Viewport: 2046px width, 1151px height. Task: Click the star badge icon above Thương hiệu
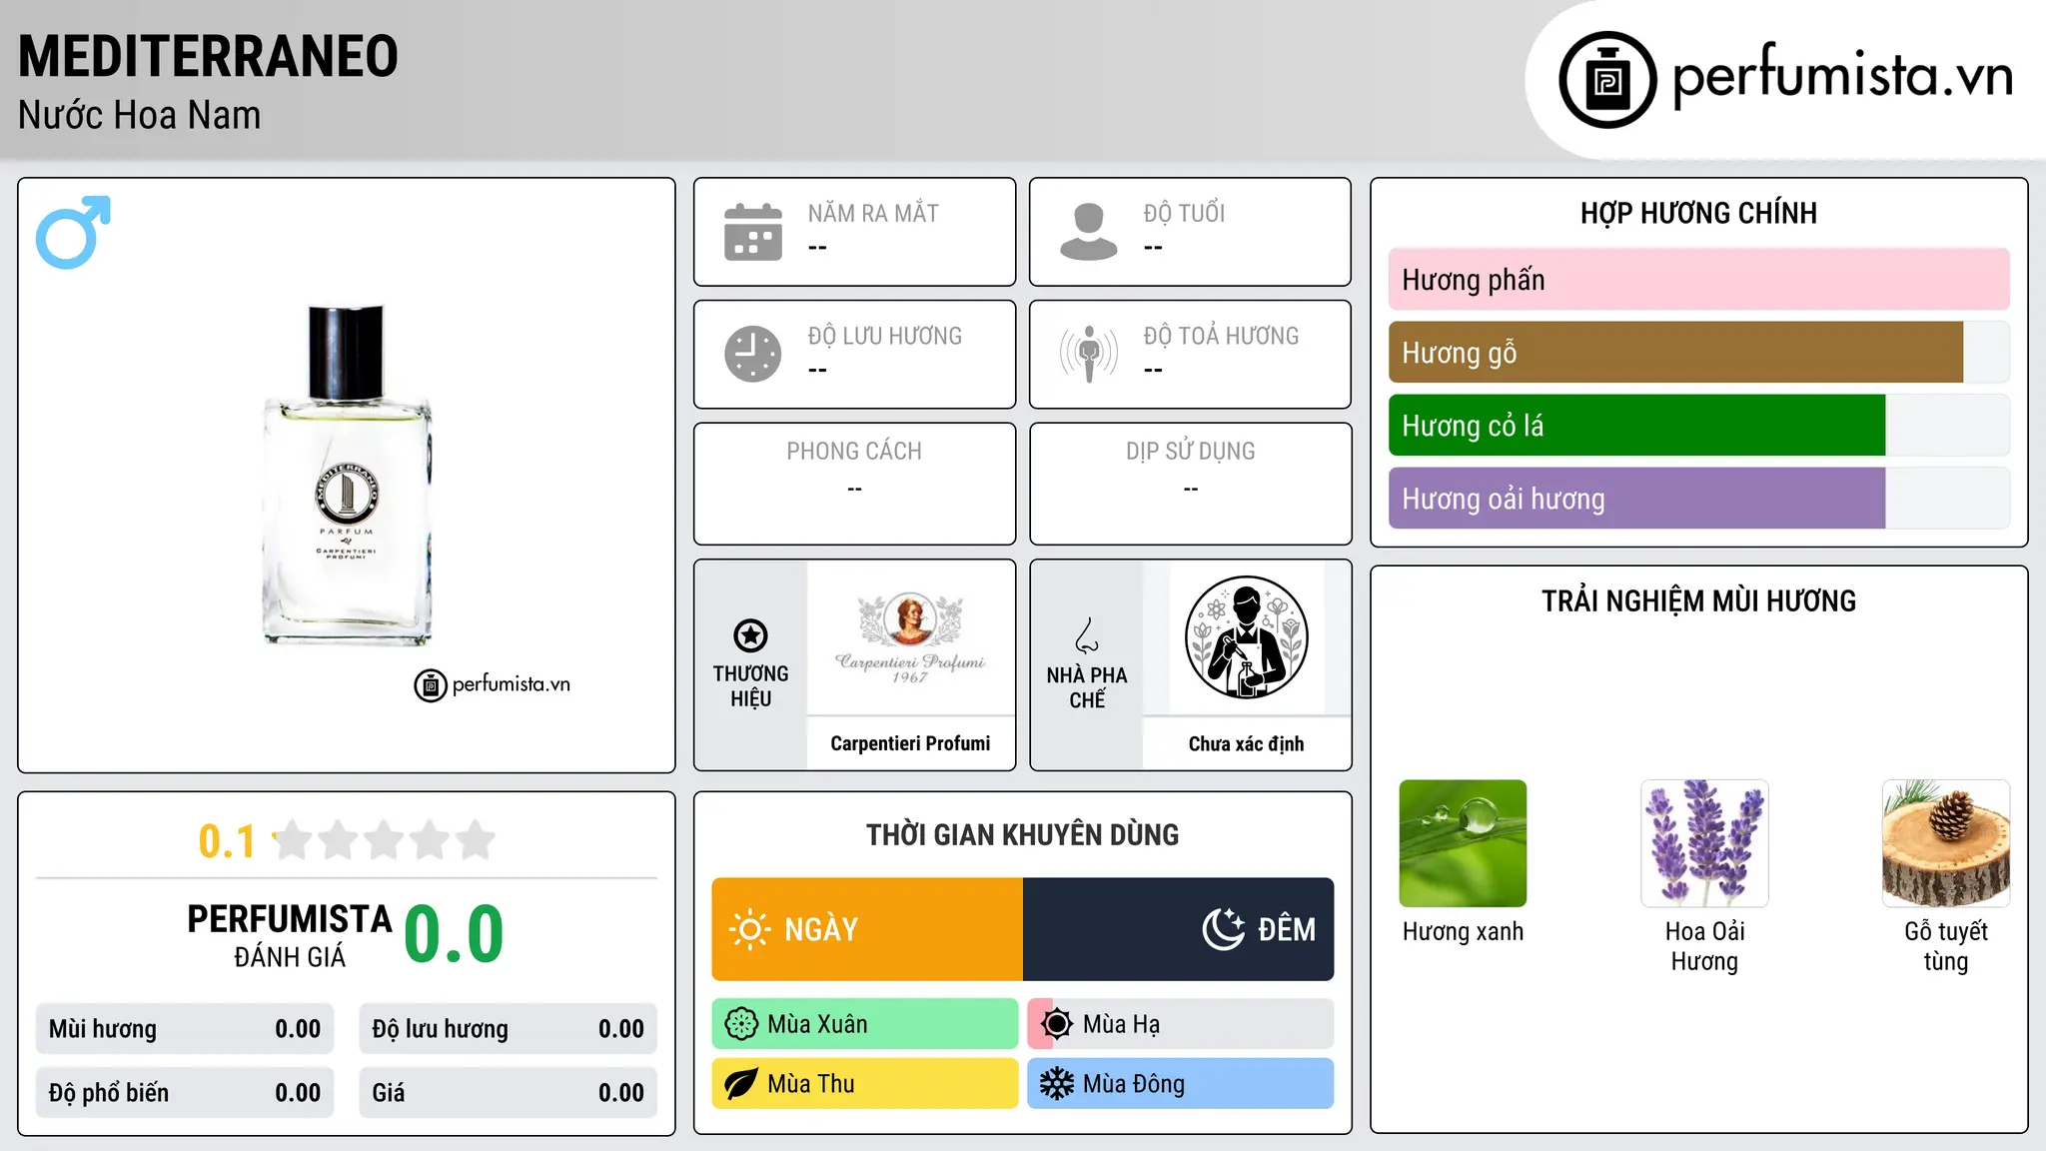[x=750, y=635]
